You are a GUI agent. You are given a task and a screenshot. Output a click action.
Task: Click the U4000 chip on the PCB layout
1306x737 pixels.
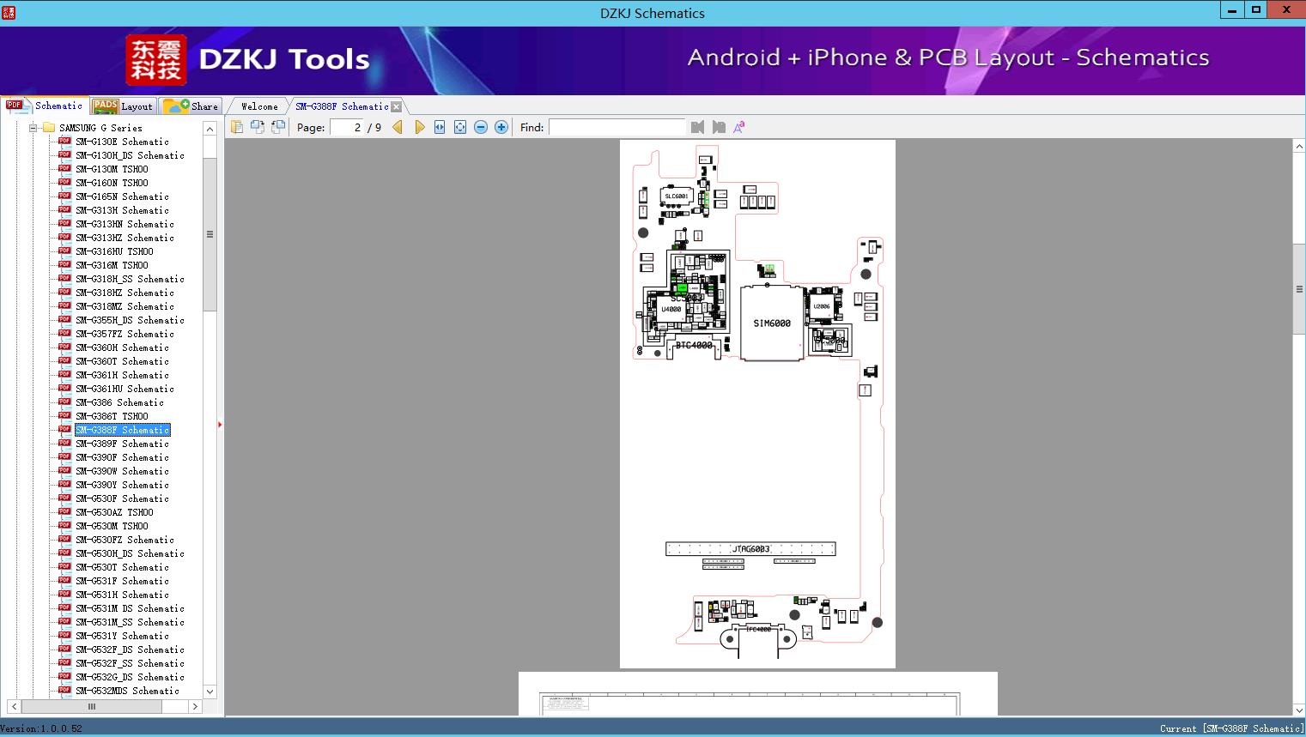[x=671, y=309]
